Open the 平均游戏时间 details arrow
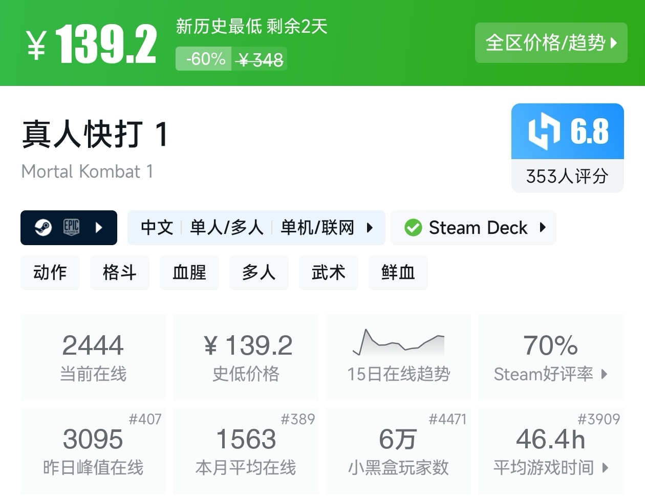 (x=606, y=467)
